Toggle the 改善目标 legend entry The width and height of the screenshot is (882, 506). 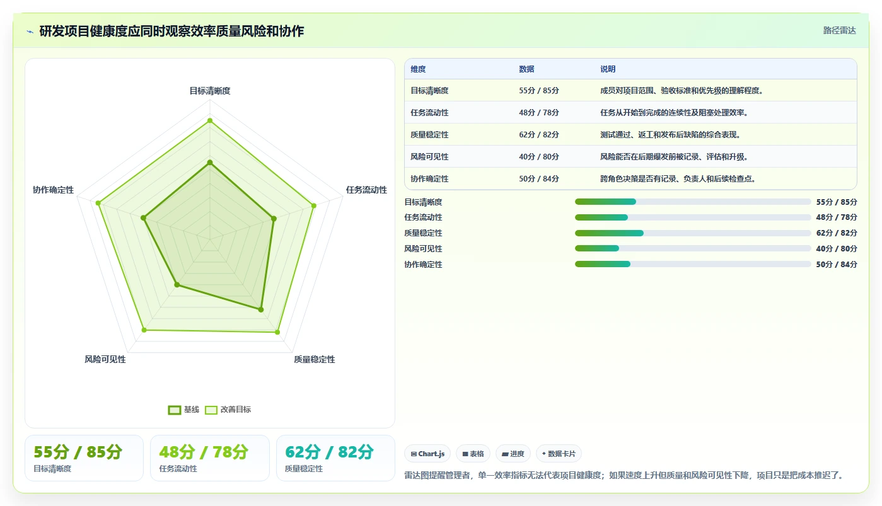coord(228,410)
